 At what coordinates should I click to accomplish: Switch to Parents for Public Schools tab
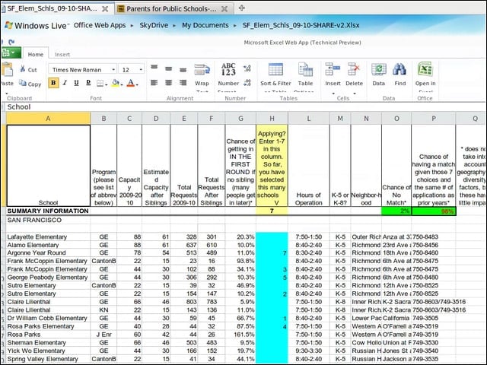(171, 9)
